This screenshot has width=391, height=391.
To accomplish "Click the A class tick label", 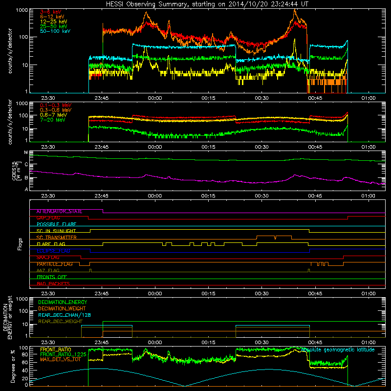I will 26,189.
